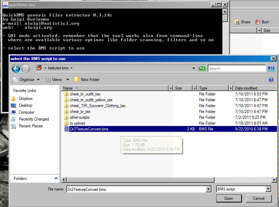
Task: Click the greyed Forward arrow button
Action: (x=25, y=69)
